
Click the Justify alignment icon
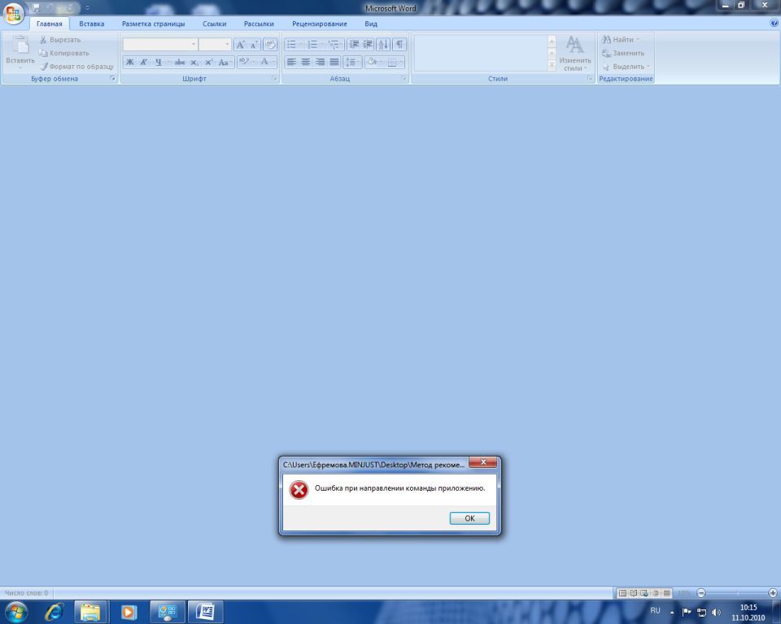coord(334,62)
